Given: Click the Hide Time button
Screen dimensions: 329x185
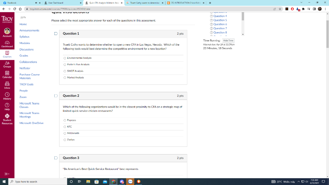Looking at the screenshot, I should click(x=228, y=40).
